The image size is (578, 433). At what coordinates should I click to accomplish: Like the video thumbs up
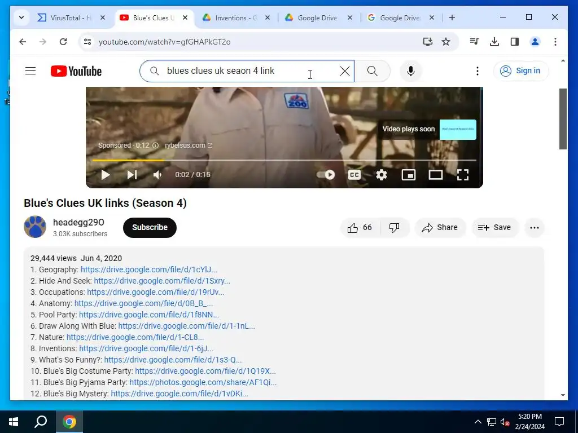tap(360, 228)
